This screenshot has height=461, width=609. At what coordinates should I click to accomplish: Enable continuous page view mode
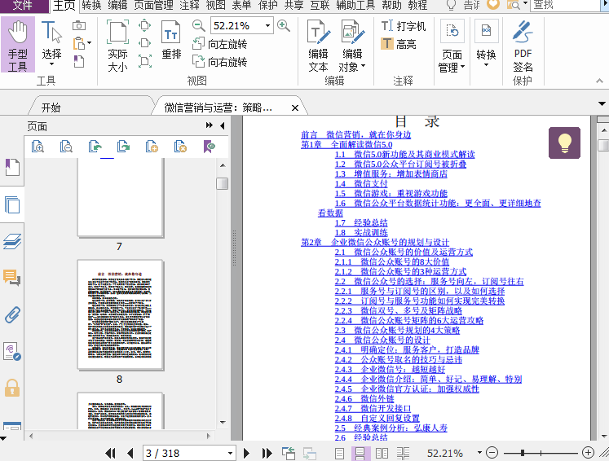pos(360,453)
